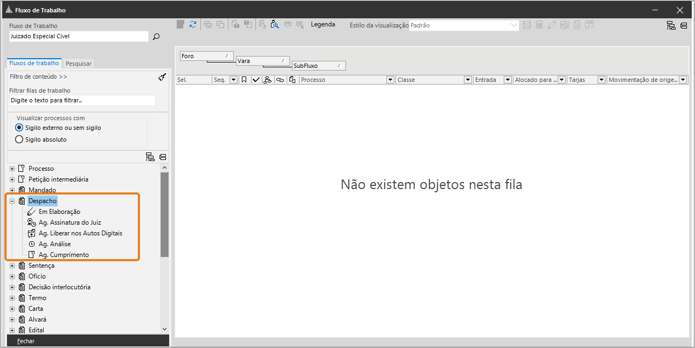Click the expand tree icon above the queue list
Image resolution: width=695 pixels, height=348 pixels.
tap(150, 157)
